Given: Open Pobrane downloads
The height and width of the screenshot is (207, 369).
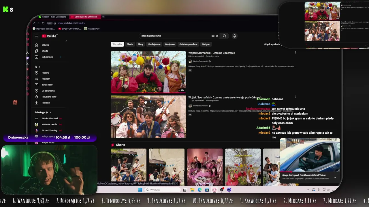Looking at the screenshot, I should coord(46,103).
